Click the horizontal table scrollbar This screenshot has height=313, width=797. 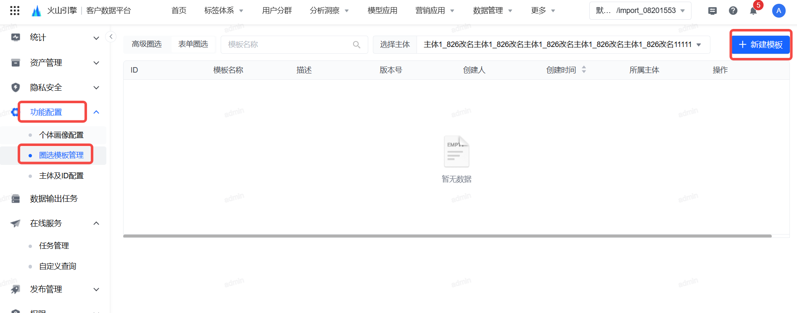(447, 236)
